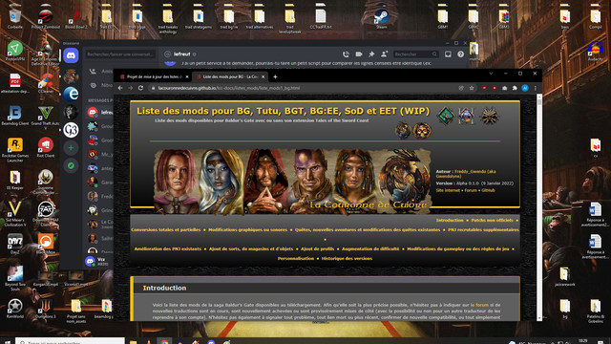Open the Riot Client desktop shortcut

(x=46, y=147)
